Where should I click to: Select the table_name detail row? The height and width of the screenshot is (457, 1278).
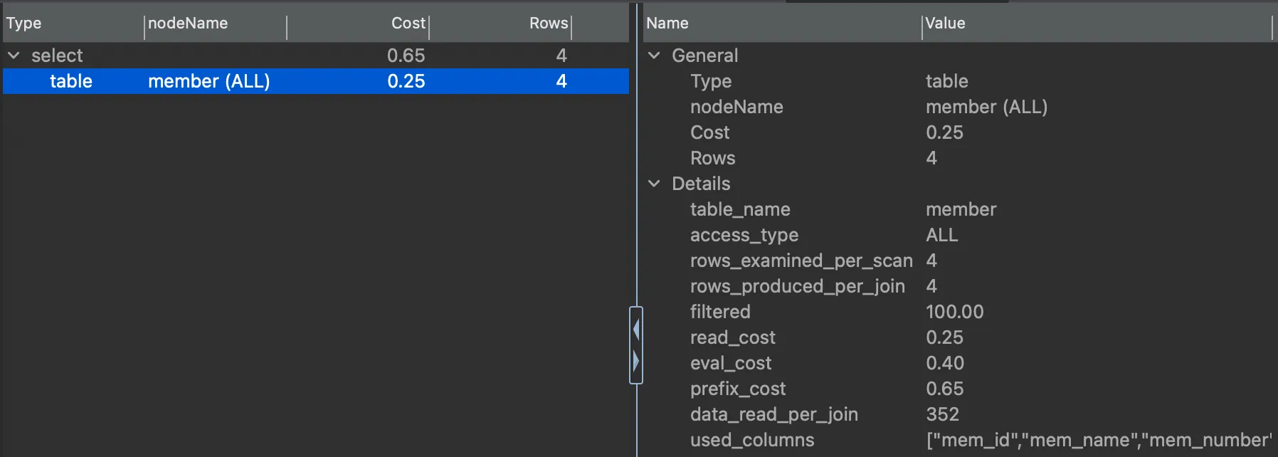pos(739,209)
